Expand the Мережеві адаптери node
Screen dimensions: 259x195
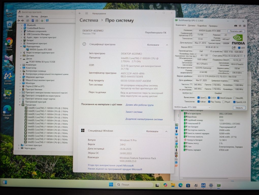(x=21, y=77)
